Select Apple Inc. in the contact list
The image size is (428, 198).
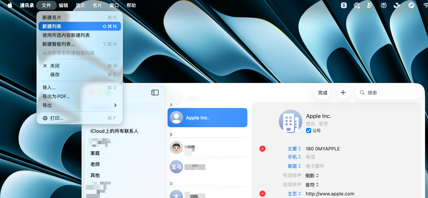(207, 118)
